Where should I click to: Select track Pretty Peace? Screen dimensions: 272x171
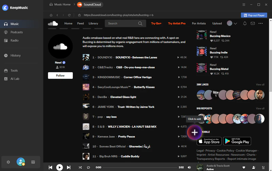point(126,136)
